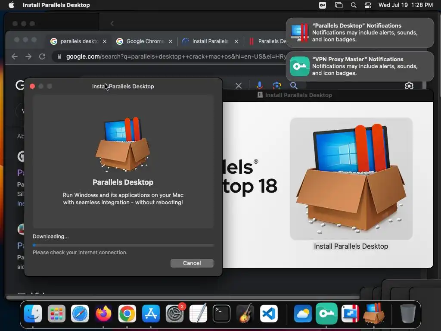Open System Settings from the Dock
This screenshot has width=441, height=331.
[174, 314]
